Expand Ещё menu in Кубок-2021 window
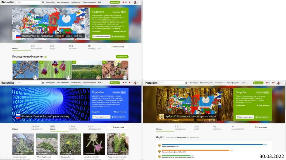The image size is (286, 160). 244,83
